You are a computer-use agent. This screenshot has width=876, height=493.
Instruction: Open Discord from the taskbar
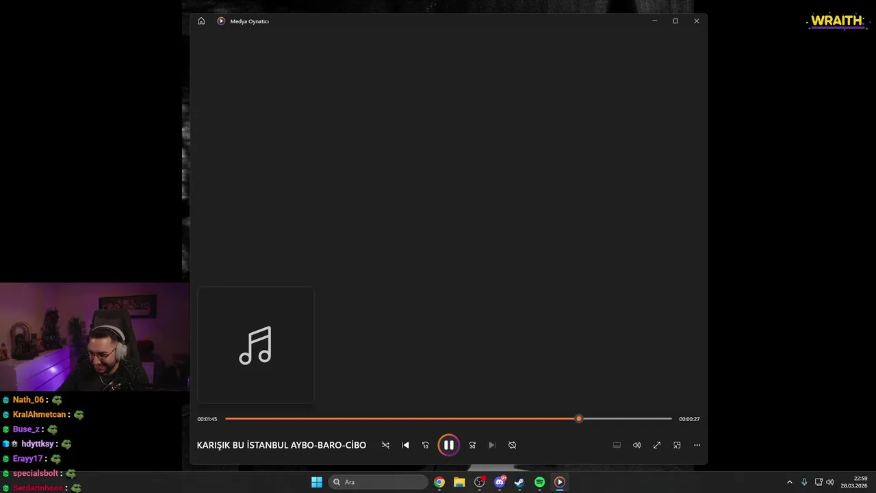[x=500, y=482]
